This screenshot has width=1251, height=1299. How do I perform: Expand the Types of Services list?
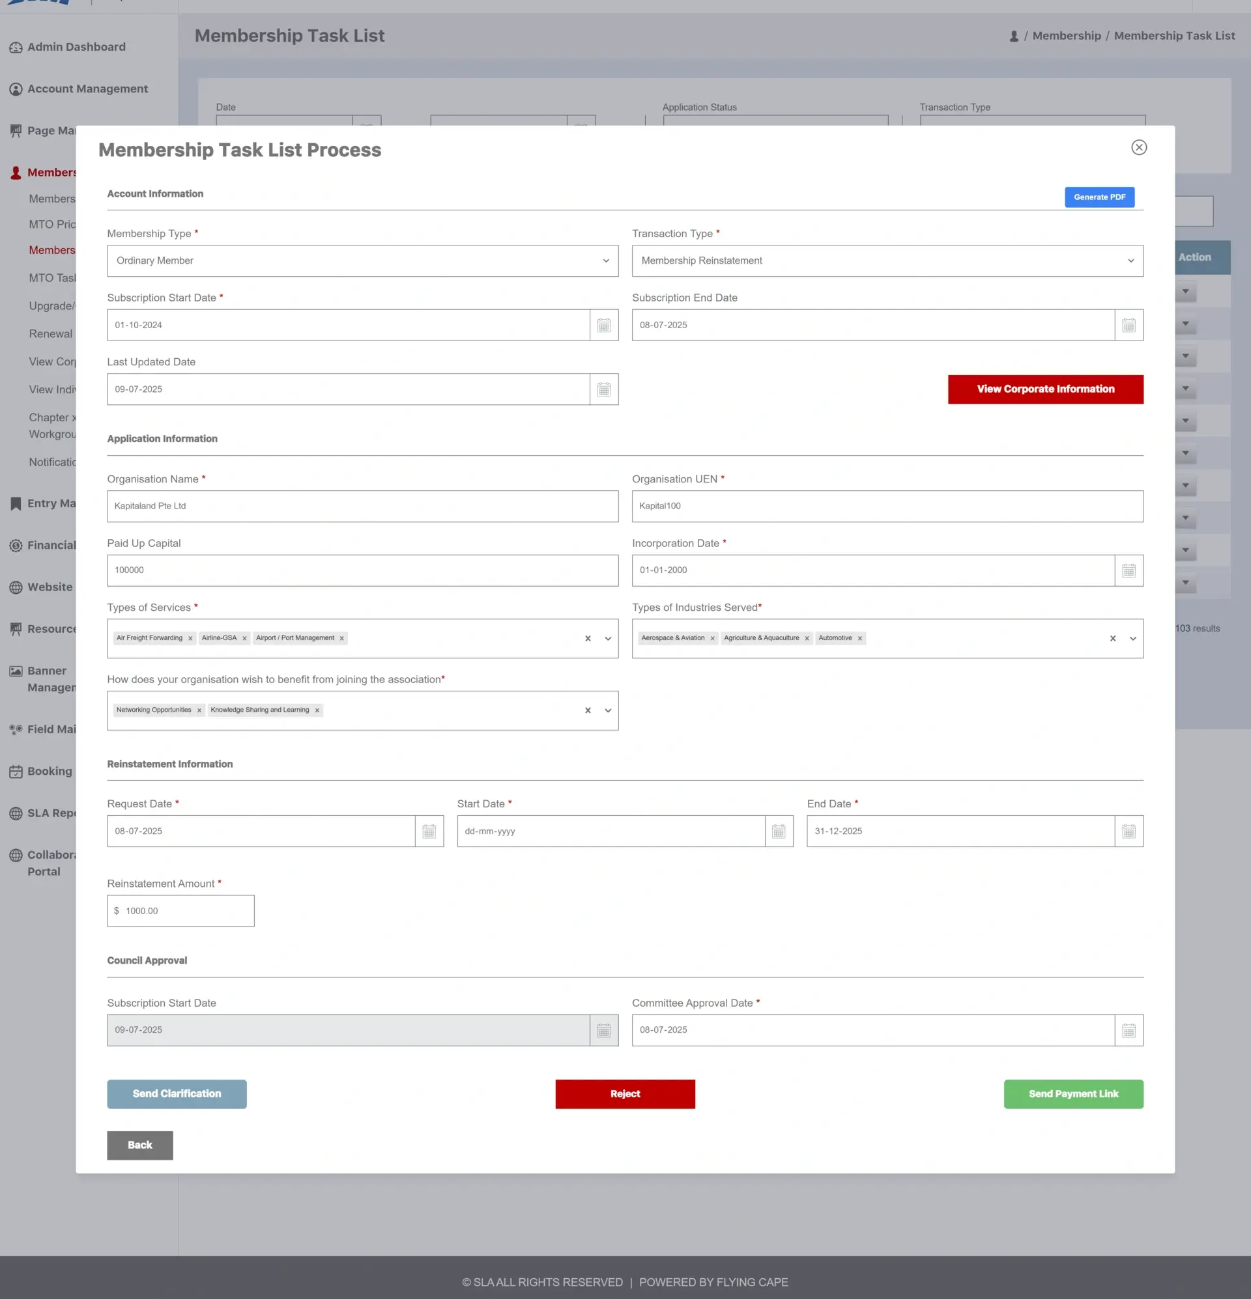[x=608, y=639]
